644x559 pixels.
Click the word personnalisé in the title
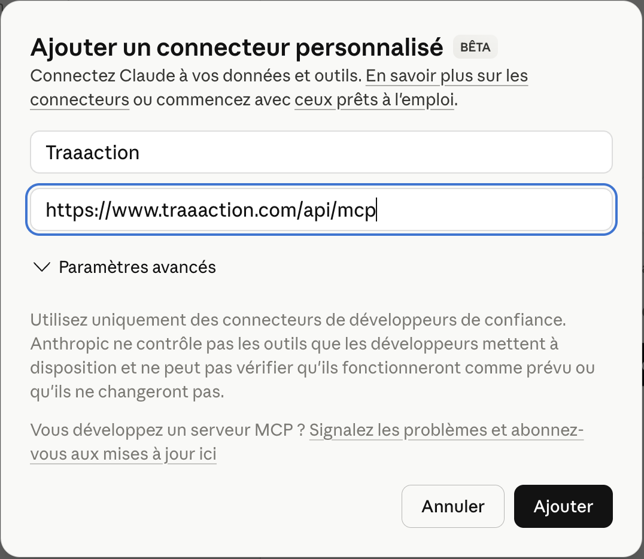tap(369, 47)
